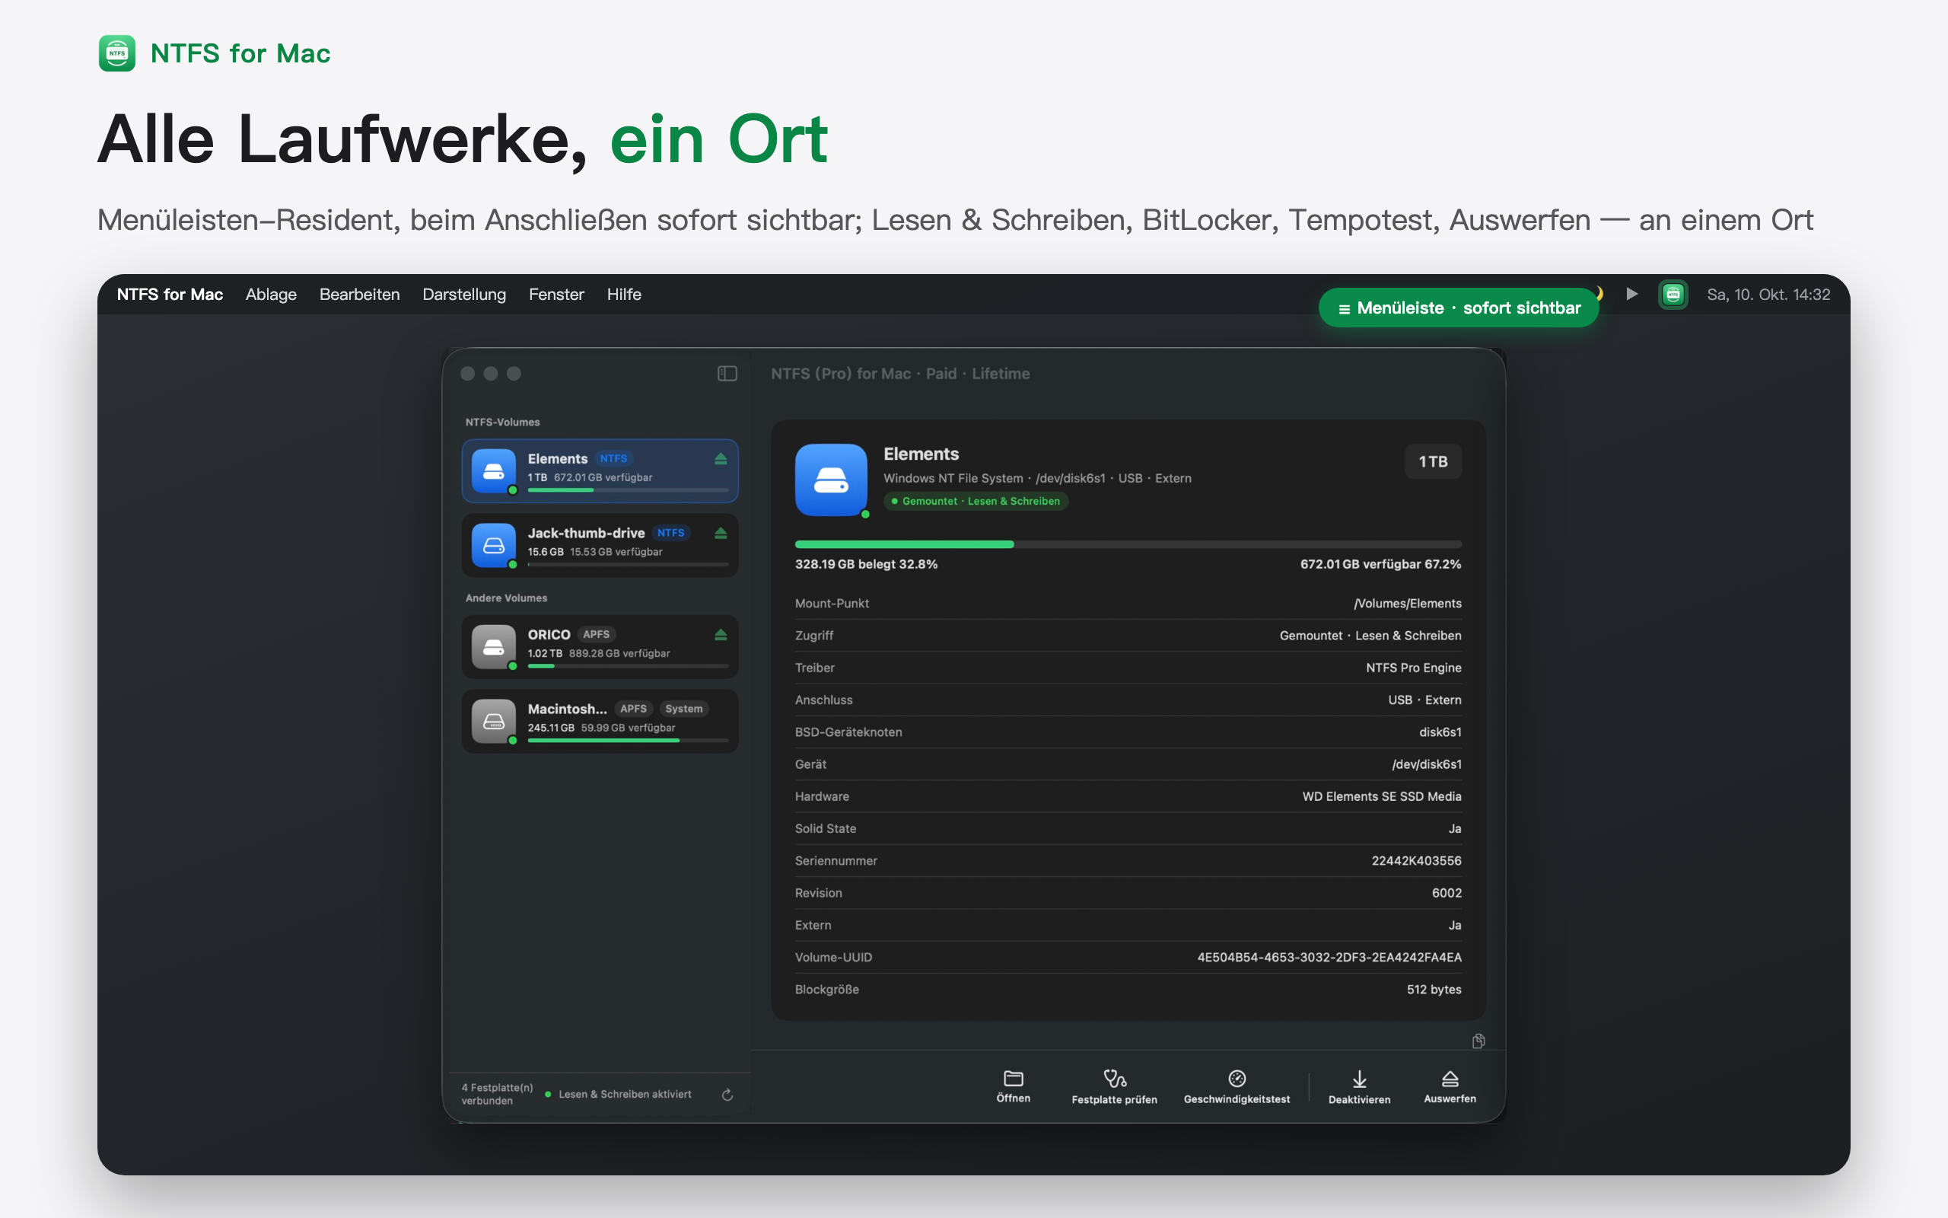Eject the ORICO volume
Screen dimensions: 1948x1218
(721, 634)
